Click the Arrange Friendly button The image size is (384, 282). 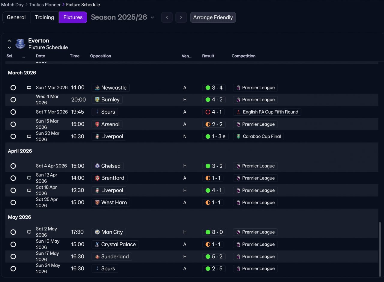point(213,17)
